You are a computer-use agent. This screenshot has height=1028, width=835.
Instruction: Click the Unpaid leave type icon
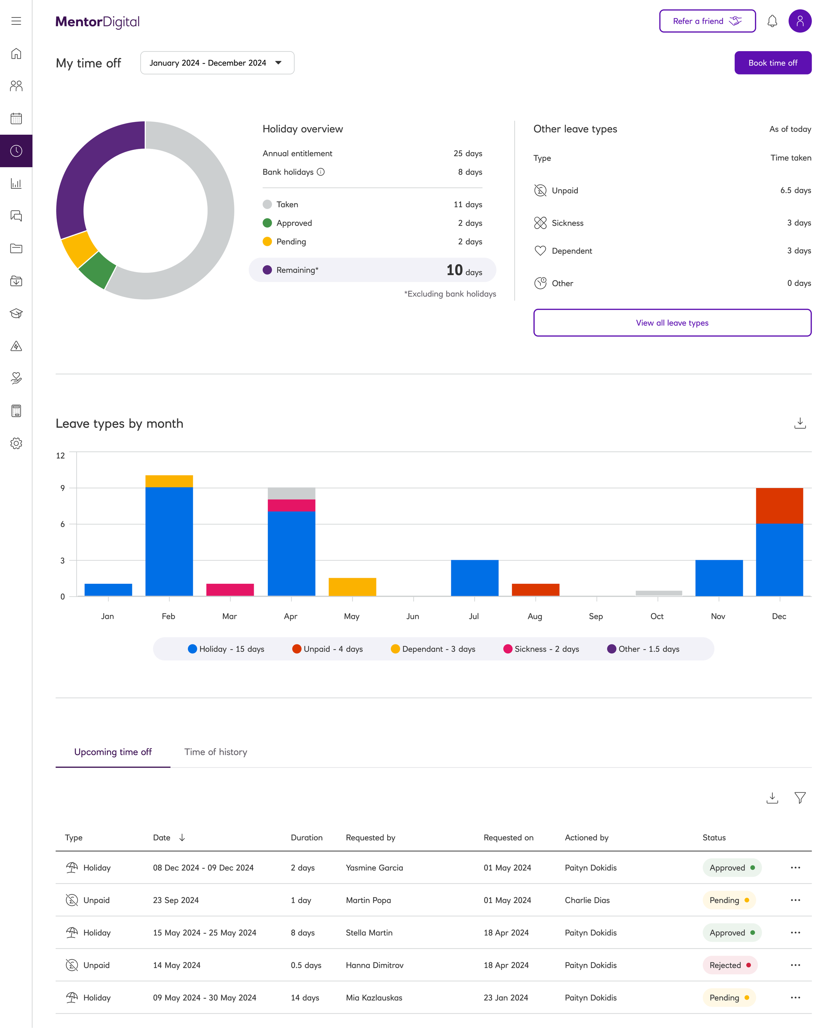pyautogui.click(x=540, y=190)
